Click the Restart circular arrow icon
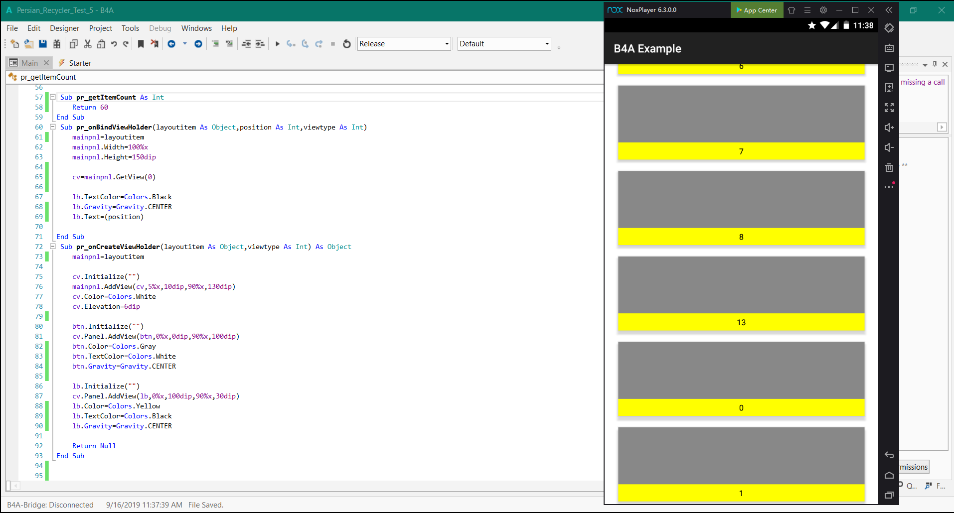Screen dimensions: 954x513 pyautogui.click(x=347, y=44)
